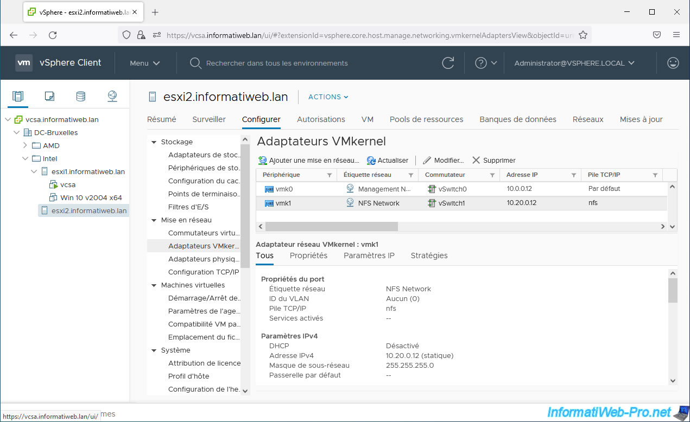
Task: Filter the Étiquette réseau column
Action: pyautogui.click(x=411, y=175)
